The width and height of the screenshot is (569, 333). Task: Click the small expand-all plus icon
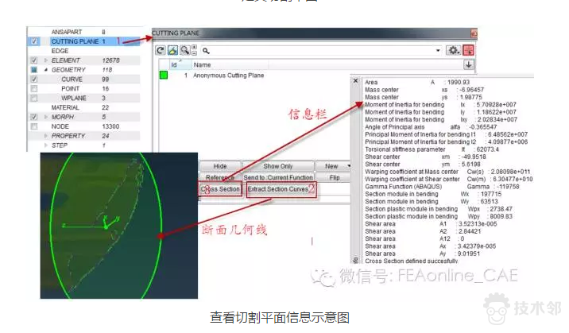pyautogui.click(x=195, y=47)
